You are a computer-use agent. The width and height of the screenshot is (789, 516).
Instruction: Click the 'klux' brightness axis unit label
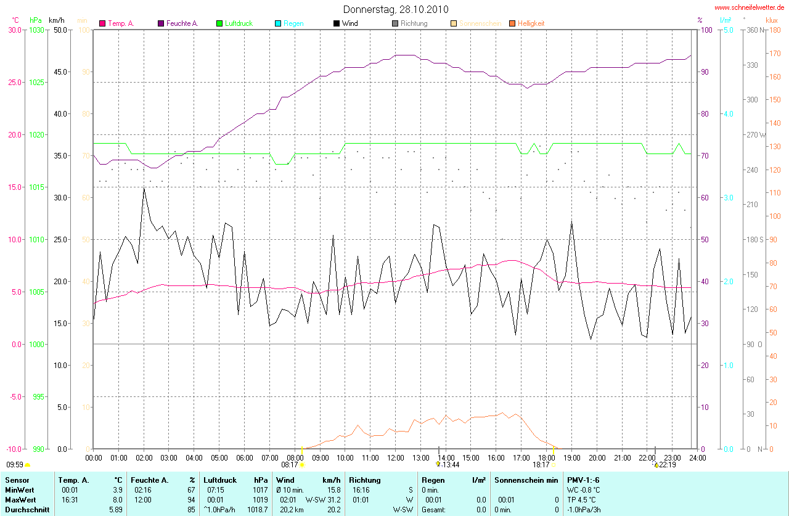click(x=771, y=20)
